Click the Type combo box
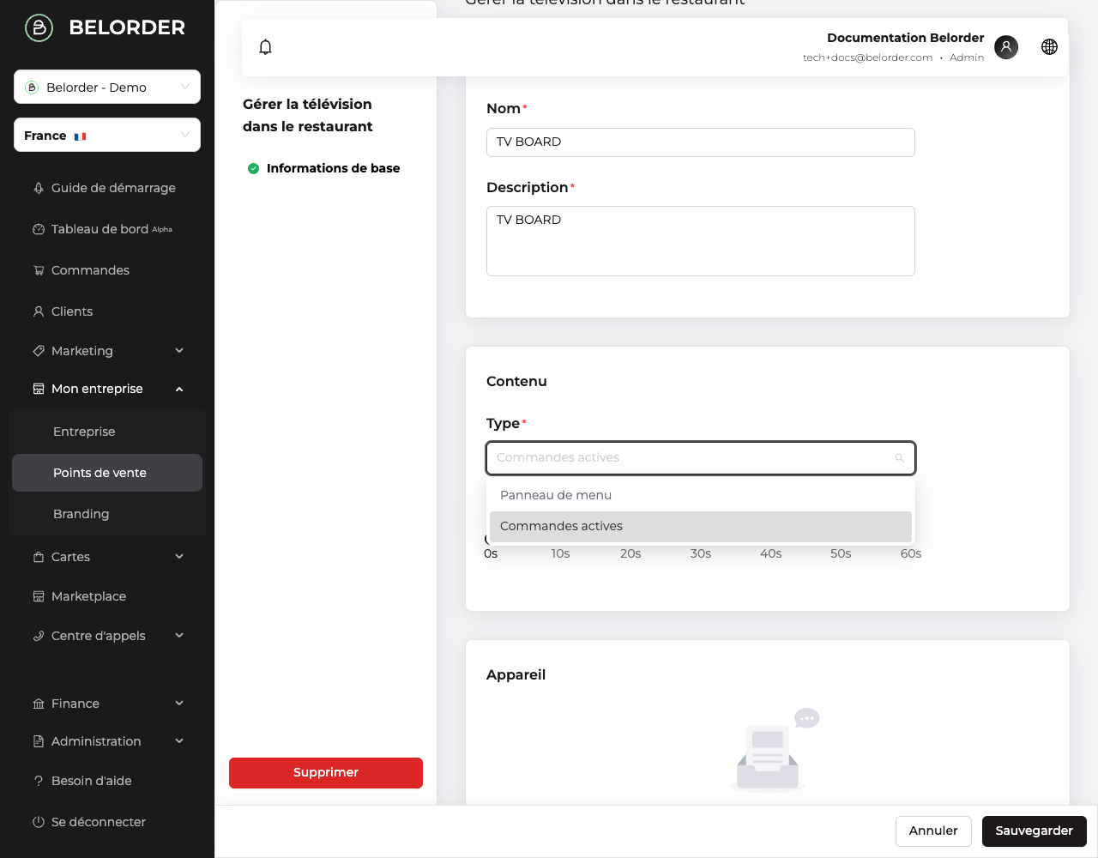 coord(701,458)
